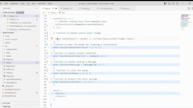Open index.css in the file tree
Image resolution: width=193 pixels, height=108 pixels.
10,69
